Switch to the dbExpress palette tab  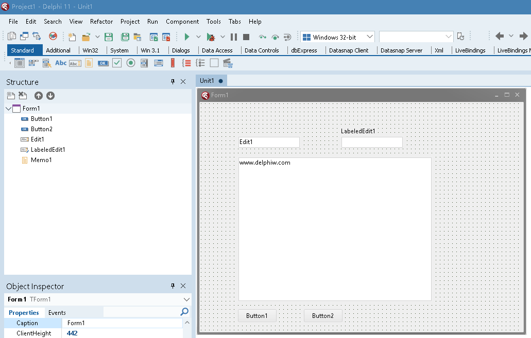(x=304, y=50)
